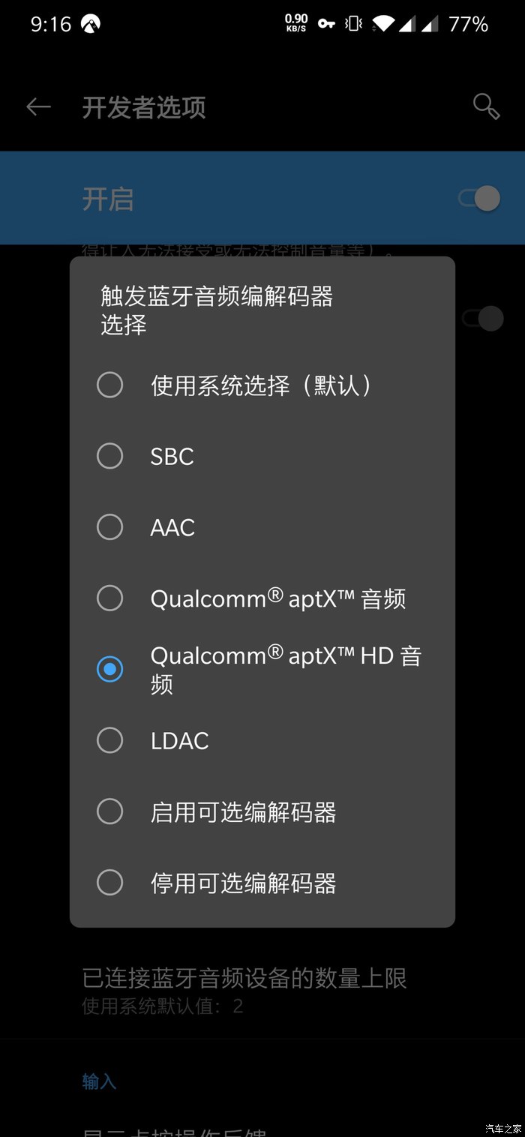This screenshot has height=1137, width=525.
Task: Select the 使用系统选择（默认） radio button
Action: (262, 385)
